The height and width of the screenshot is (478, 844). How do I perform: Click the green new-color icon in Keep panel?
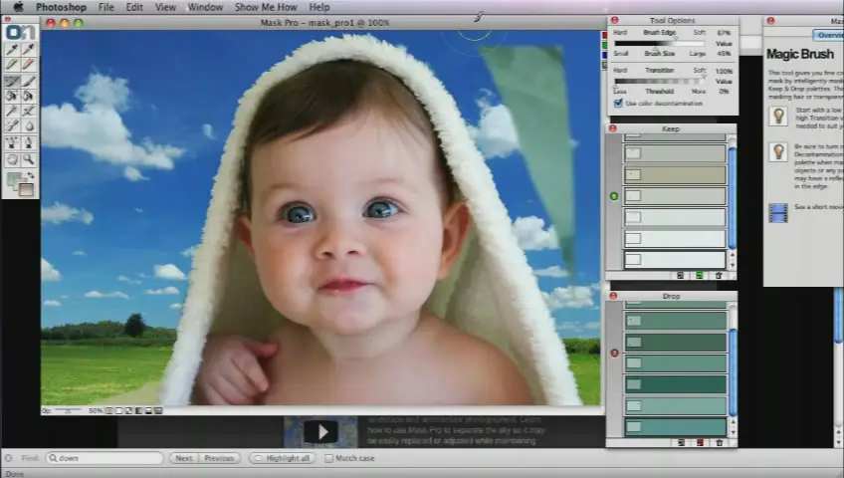(x=700, y=276)
